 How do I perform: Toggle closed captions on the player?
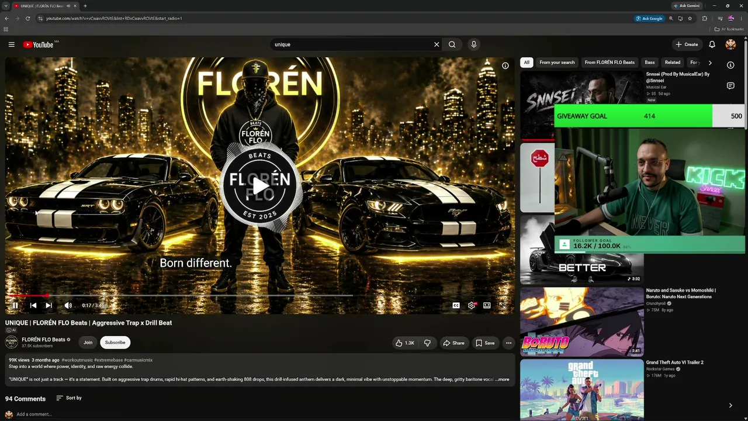point(456,305)
